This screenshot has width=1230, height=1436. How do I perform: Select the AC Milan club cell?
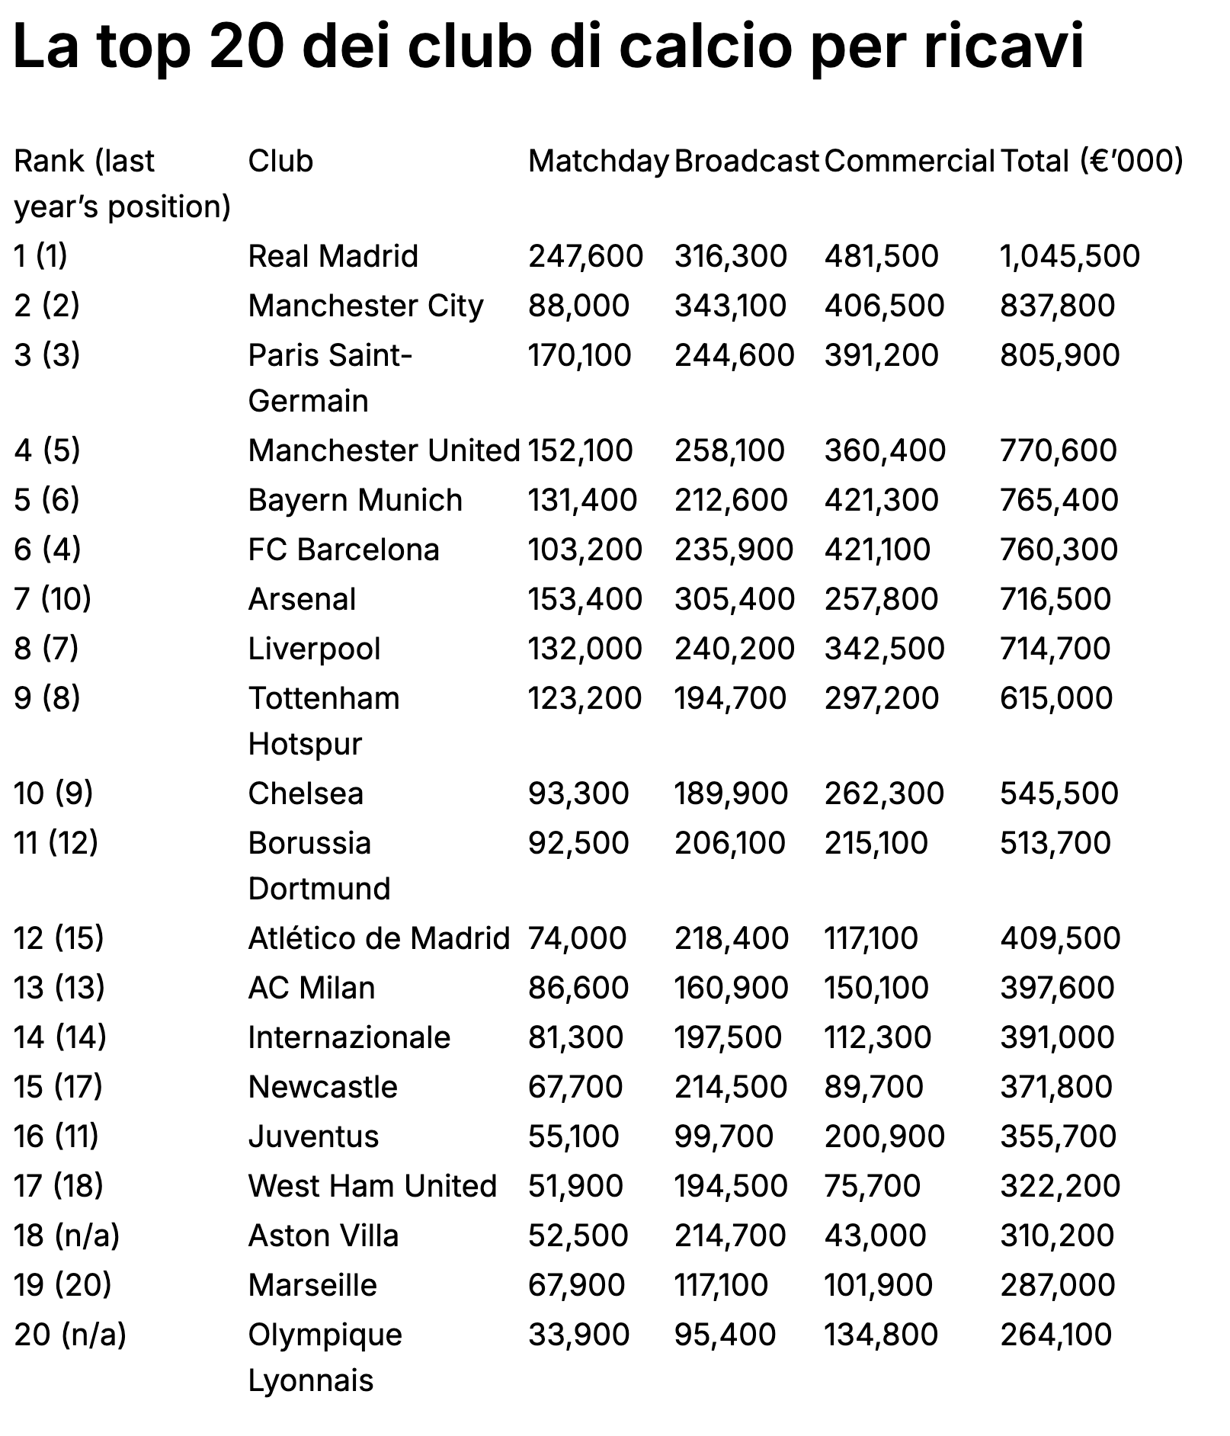pyautogui.click(x=312, y=988)
